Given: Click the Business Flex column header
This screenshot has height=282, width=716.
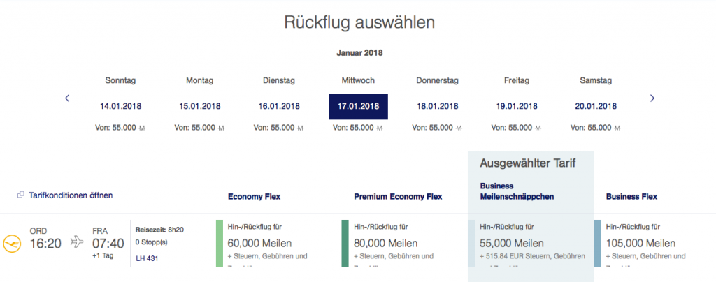Looking at the screenshot, I should point(631,197).
